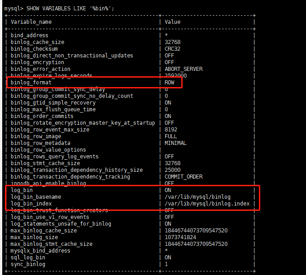Click the Variable_name column header
This screenshot has width=306, height=275.
coord(31,22)
